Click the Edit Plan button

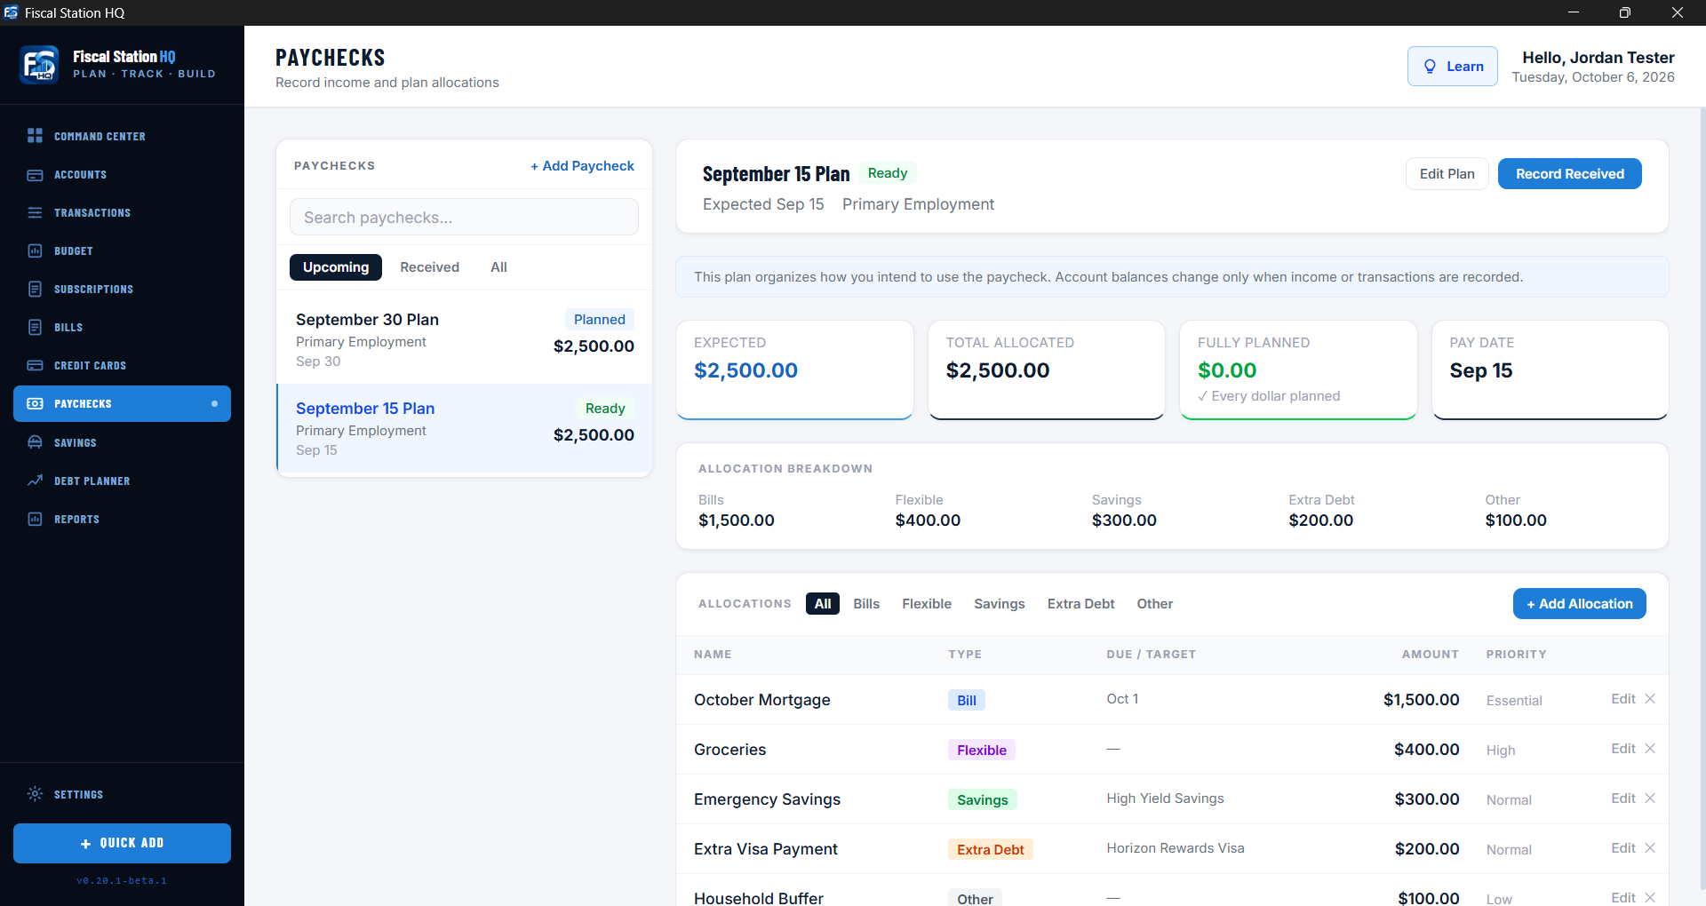pos(1447,174)
